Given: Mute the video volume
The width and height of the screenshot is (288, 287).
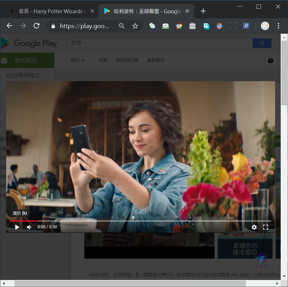Looking at the screenshot, I should (x=29, y=227).
